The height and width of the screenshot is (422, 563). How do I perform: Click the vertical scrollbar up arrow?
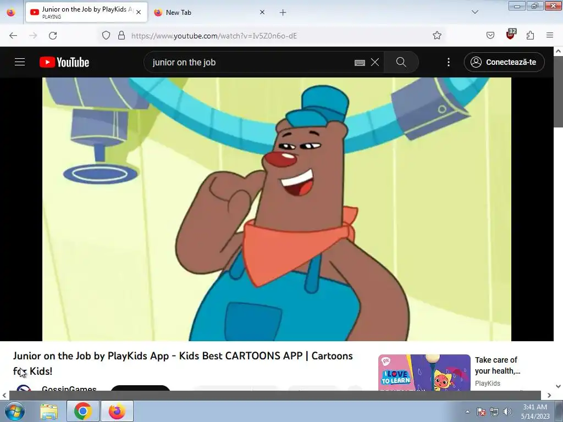tap(559, 51)
